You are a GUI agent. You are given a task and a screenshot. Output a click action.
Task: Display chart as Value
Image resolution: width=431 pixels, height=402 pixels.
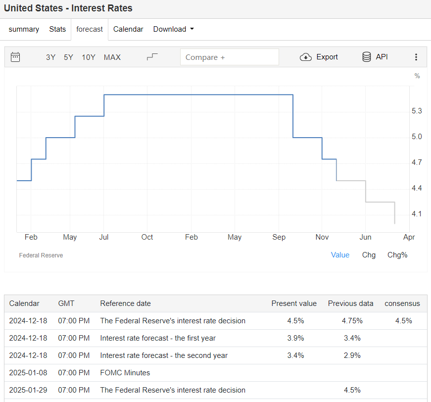point(340,255)
